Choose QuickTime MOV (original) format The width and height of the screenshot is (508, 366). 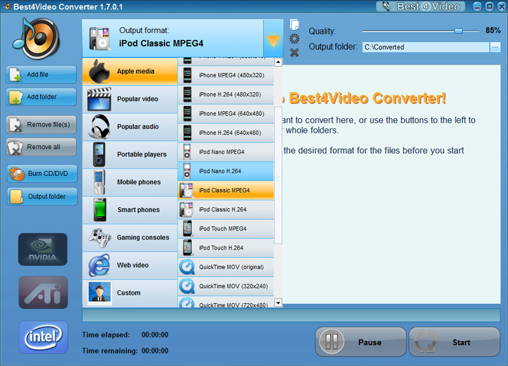pyautogui.click(x=226, y=267)
